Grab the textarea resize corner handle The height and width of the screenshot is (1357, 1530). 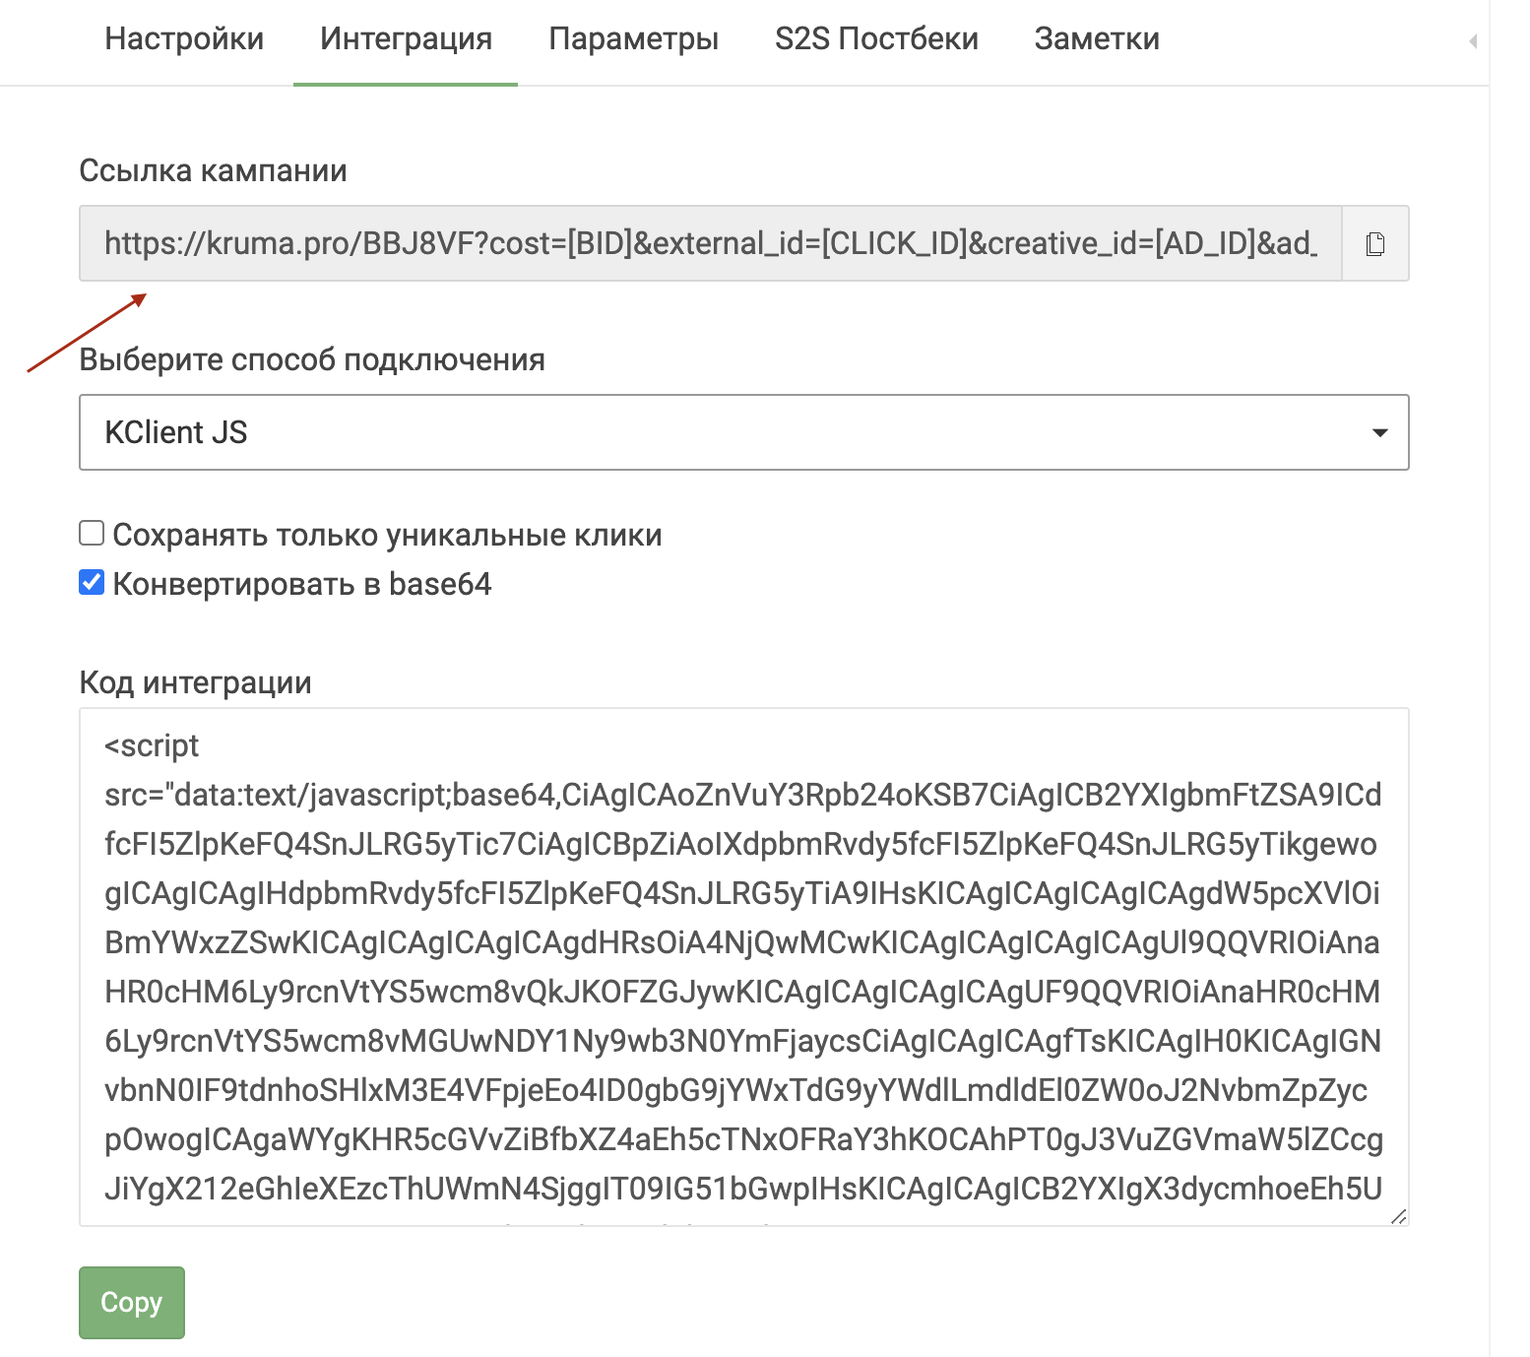1398,1216
